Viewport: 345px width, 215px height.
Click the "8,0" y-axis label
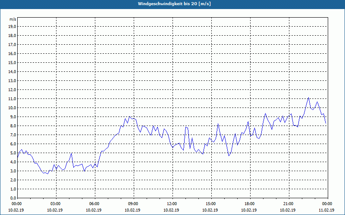click(x=13, y=126)
